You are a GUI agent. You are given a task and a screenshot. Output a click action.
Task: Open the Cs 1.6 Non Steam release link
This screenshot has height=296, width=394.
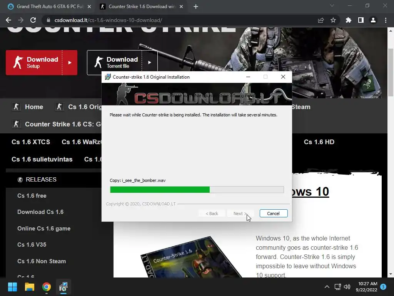[42, 261]
